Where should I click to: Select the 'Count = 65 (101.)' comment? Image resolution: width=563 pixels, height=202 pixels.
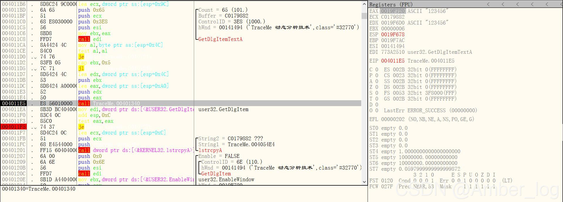223,10
